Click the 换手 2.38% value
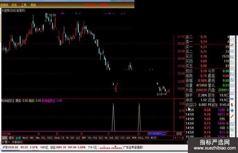Screen dimensions: 238x153 click(x=202, y=95)
